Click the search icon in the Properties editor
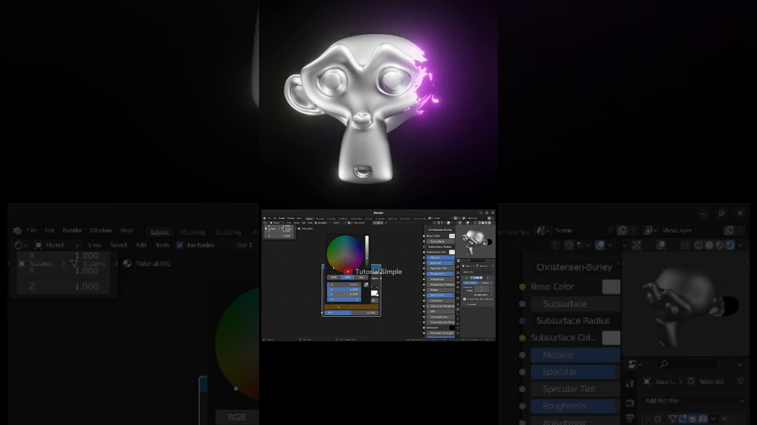 point(468,260)
